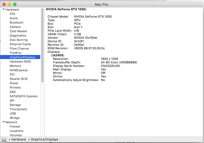Select the highlighted Graphics/Displays sidebar entry
The width and height of the screenshot is (204, 143).
coord(20,57)
